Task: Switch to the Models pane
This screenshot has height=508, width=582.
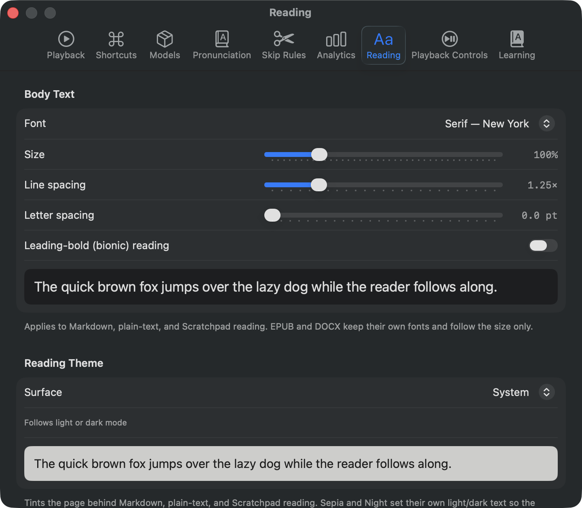Action: click(x=165, y=45)
